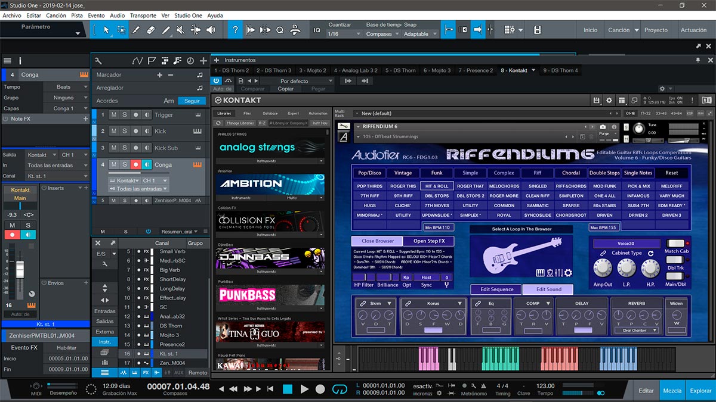The height and width of the screenshot is (402, 716).
Task: Open Kontakt options gear icon
Action: click(609, 100)
